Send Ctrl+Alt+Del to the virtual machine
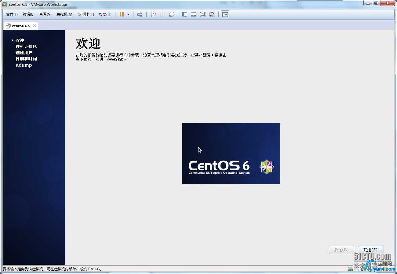The image size is (397, 274). pyautogui.click(x=140, y=14)
